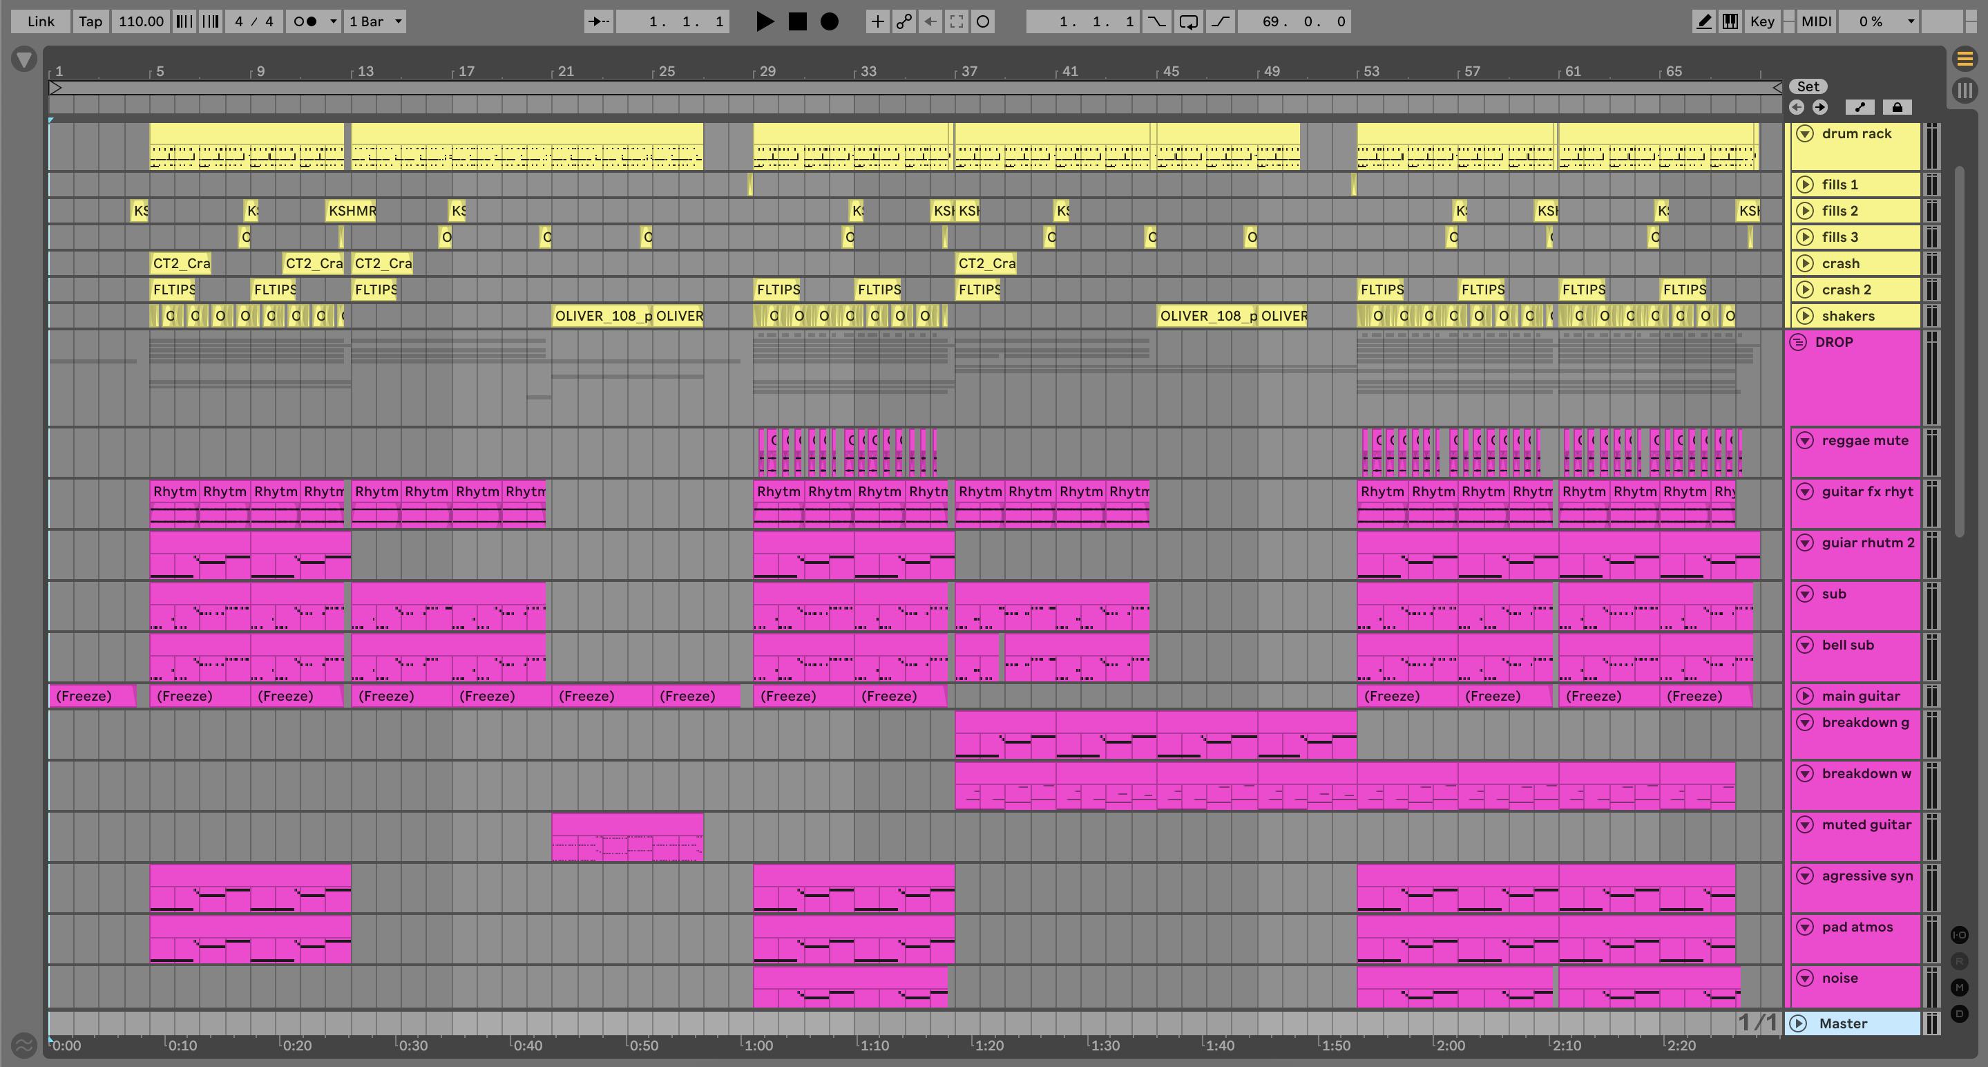Image resolution: width=1988 pixels, height=1067 pixels.
Task: Unfold the drum rack track
Action: pos(1804,133)
